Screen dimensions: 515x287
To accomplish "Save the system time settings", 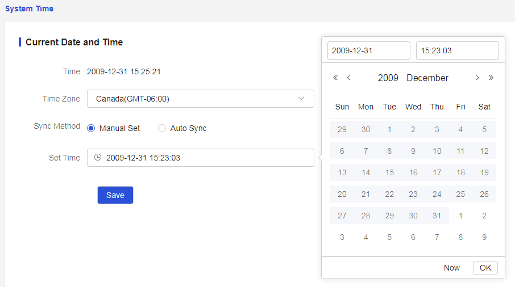I will pos(115,195).
